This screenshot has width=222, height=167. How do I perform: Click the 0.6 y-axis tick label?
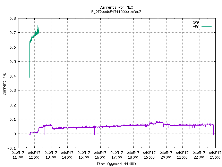click(12, 47)
